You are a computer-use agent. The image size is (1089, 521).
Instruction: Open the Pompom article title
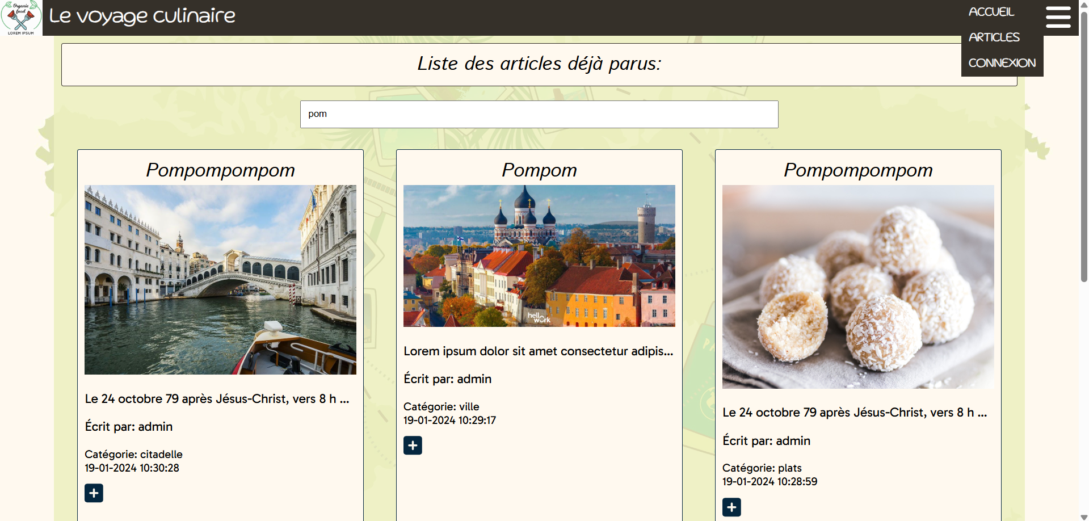[539, 170]
